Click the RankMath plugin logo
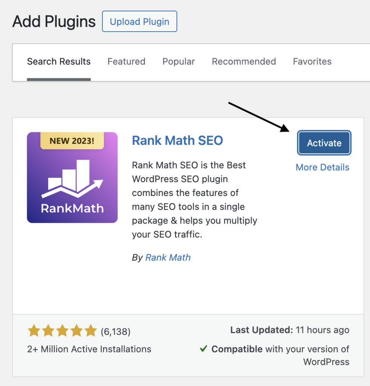This screenshot has width=370, height=386. [72, 176]
